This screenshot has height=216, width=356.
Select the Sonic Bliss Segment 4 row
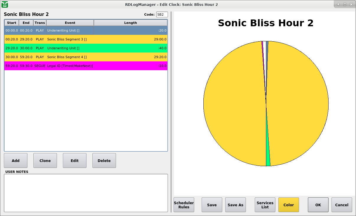tap(86, 57)
